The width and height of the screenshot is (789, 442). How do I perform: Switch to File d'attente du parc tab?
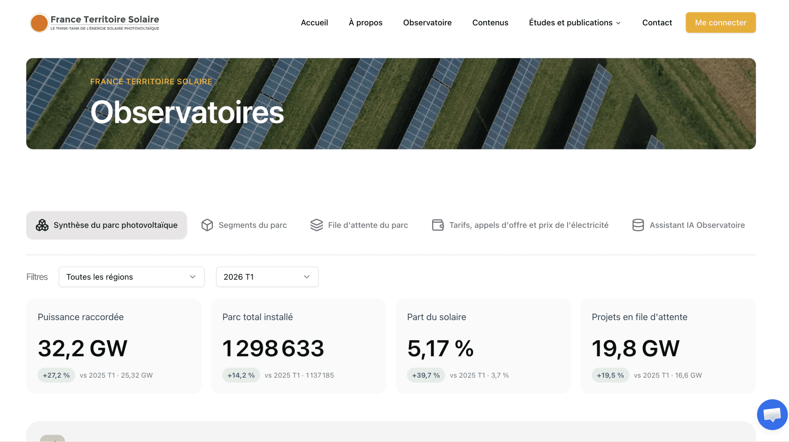[359, 225]
